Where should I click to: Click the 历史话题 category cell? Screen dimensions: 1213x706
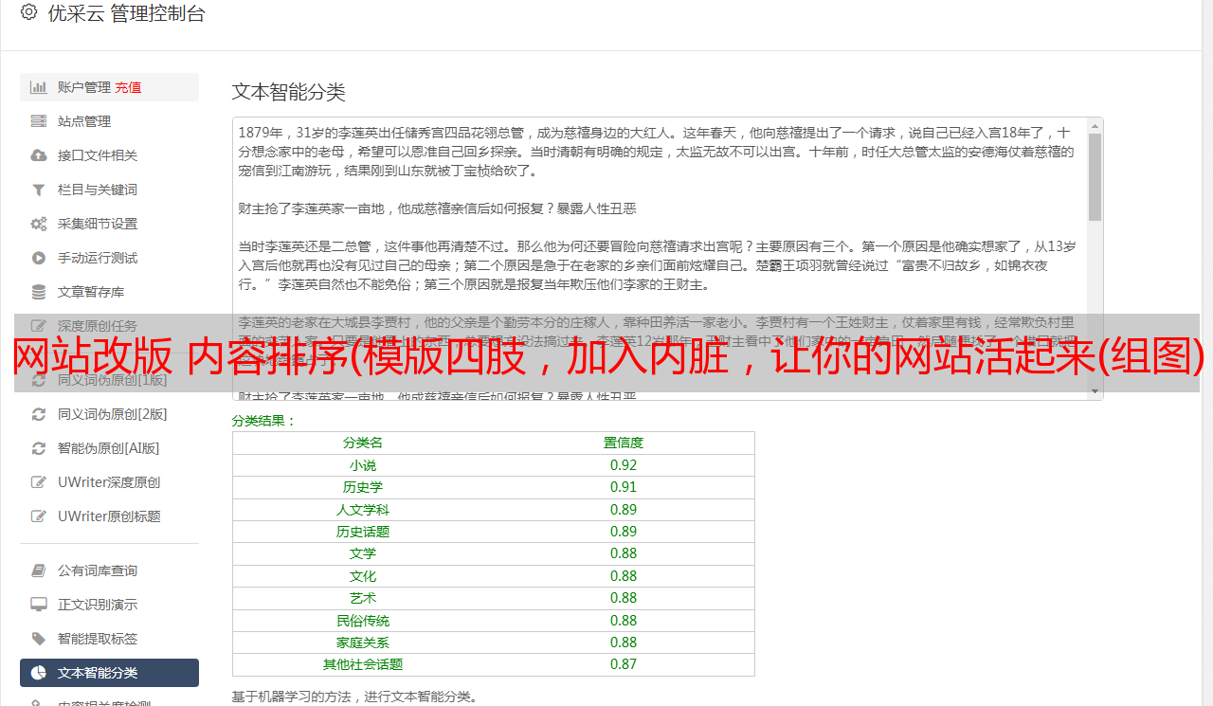pos(363,532)
